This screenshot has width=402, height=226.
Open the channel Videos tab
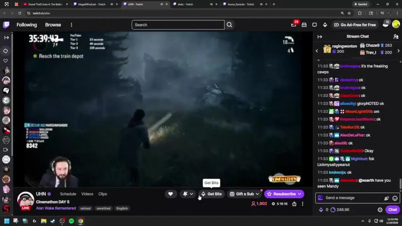point(87,194)
